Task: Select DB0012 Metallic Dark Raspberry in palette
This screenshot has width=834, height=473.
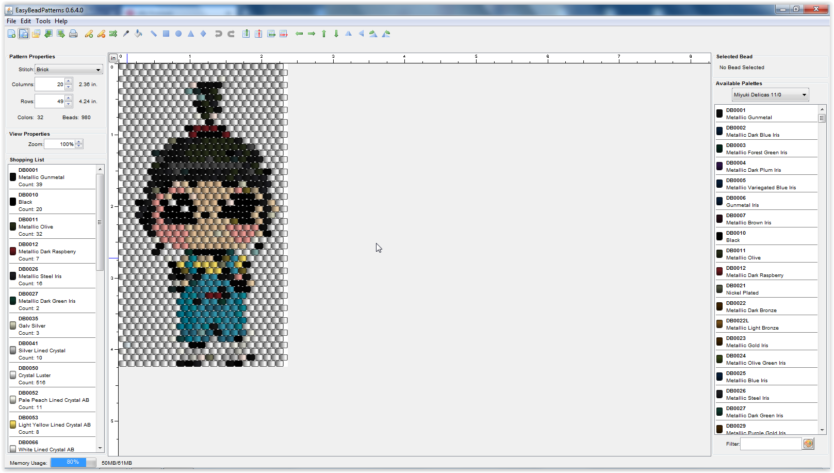Action: (x=754, y=272)
